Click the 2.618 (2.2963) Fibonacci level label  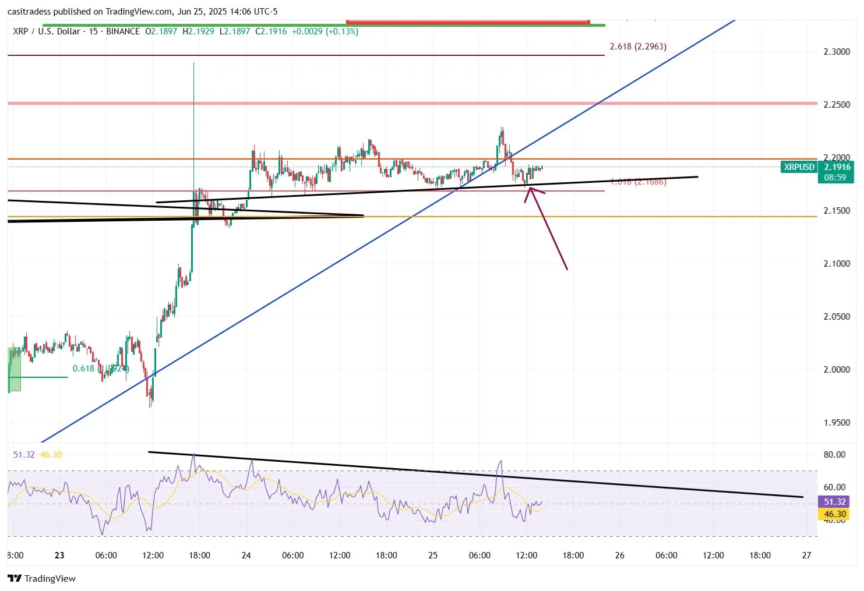tap(639, 46)
